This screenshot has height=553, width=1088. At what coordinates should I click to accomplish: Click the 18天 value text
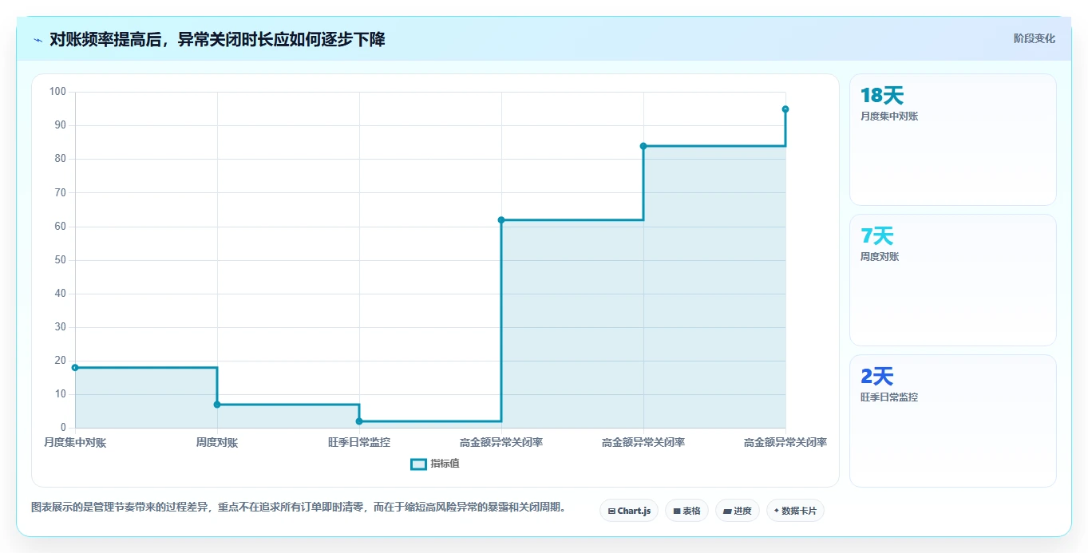882,96
